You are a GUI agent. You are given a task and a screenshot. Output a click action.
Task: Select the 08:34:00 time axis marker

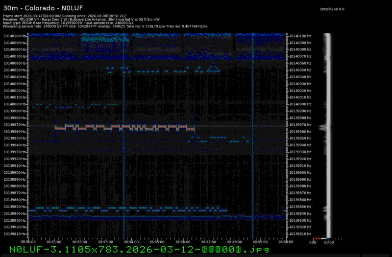click(131, 242)
